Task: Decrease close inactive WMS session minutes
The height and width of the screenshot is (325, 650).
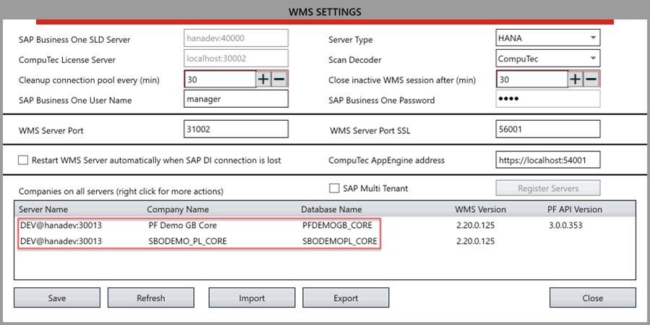Action: tap(591, 79)
